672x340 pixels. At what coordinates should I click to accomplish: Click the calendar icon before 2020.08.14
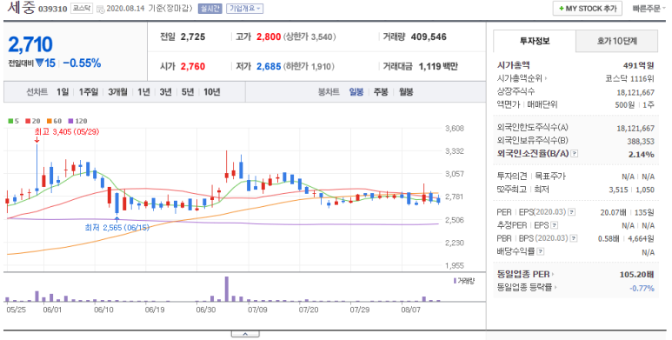pos(100,9)
